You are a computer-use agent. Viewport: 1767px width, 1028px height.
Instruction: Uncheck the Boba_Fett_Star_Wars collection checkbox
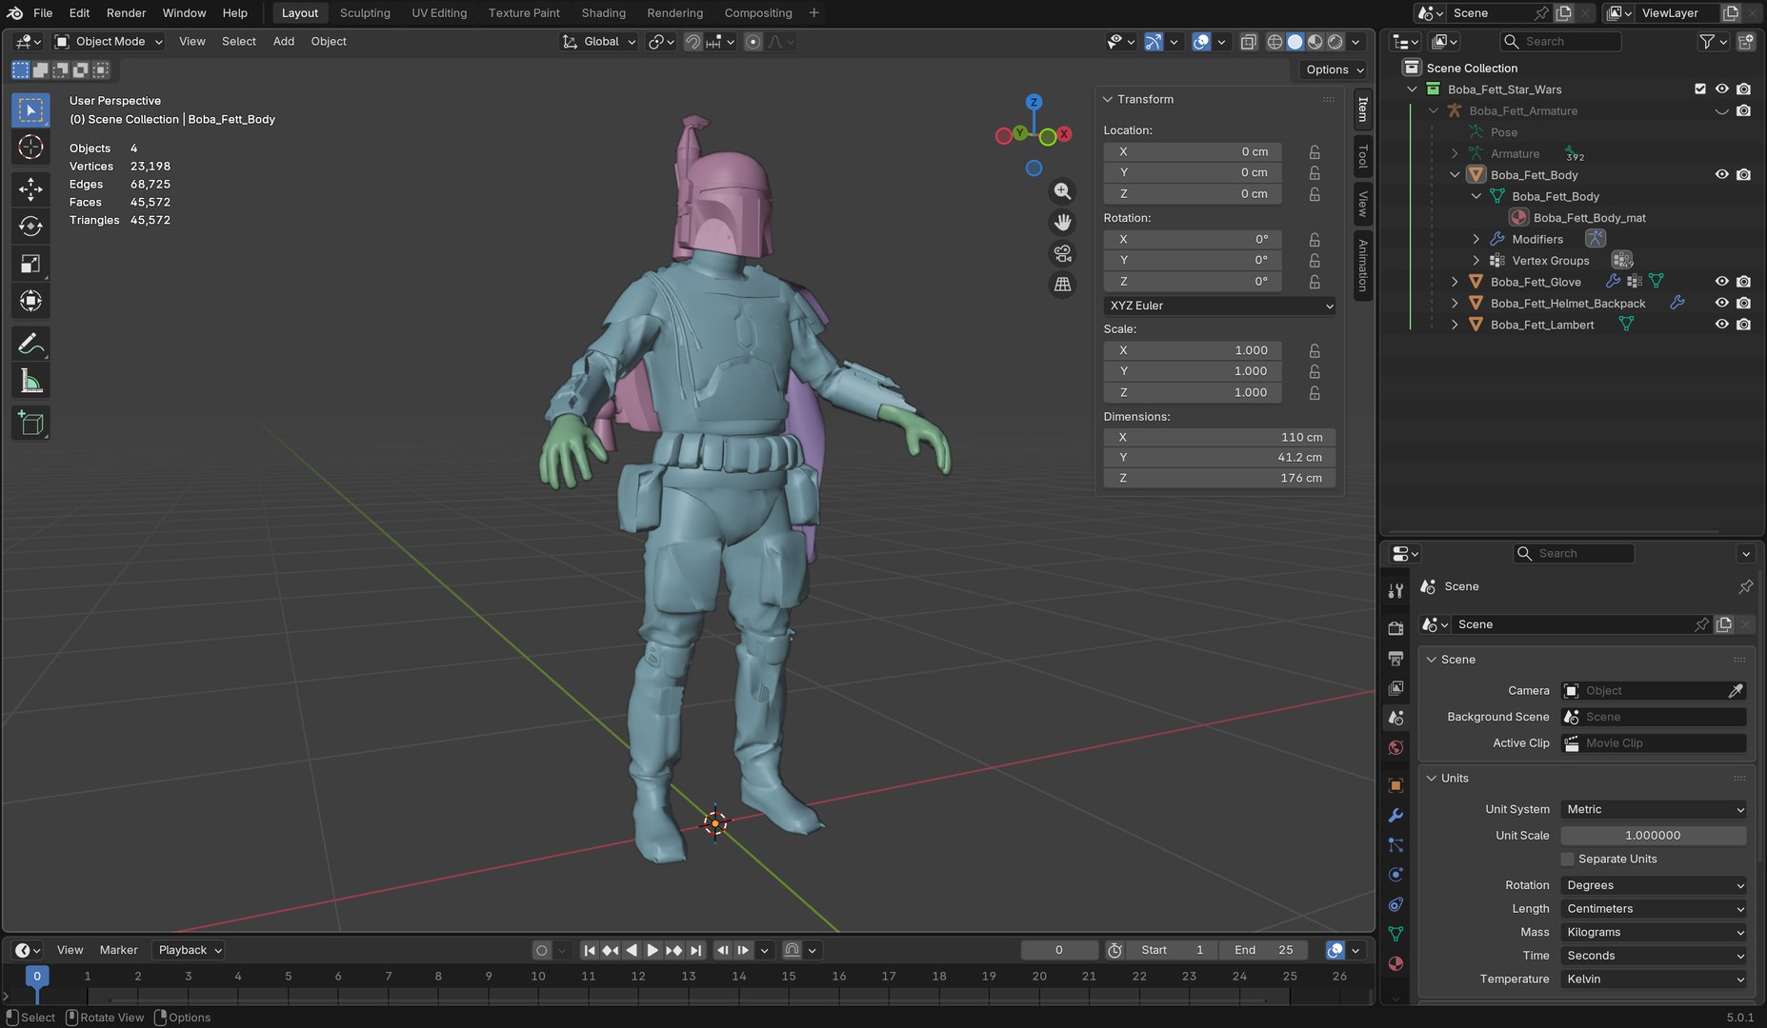[x=1700, y=89]
